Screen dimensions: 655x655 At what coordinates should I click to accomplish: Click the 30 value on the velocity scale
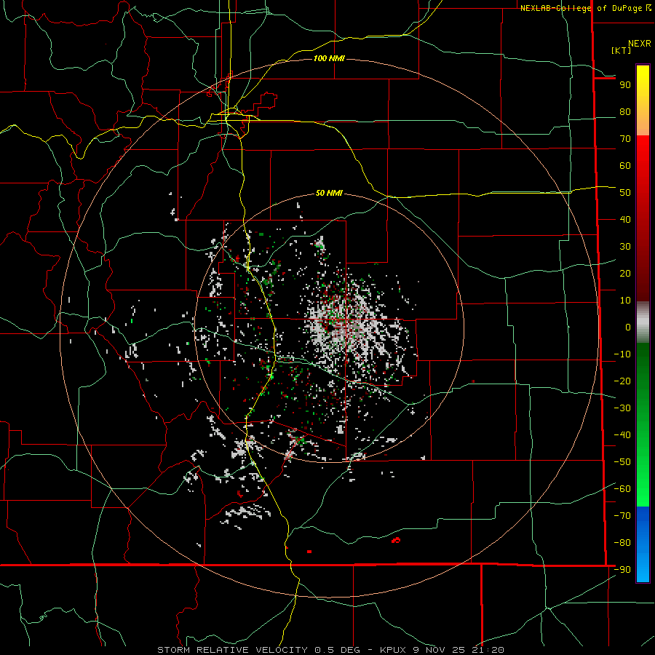(x=625, y=247)
